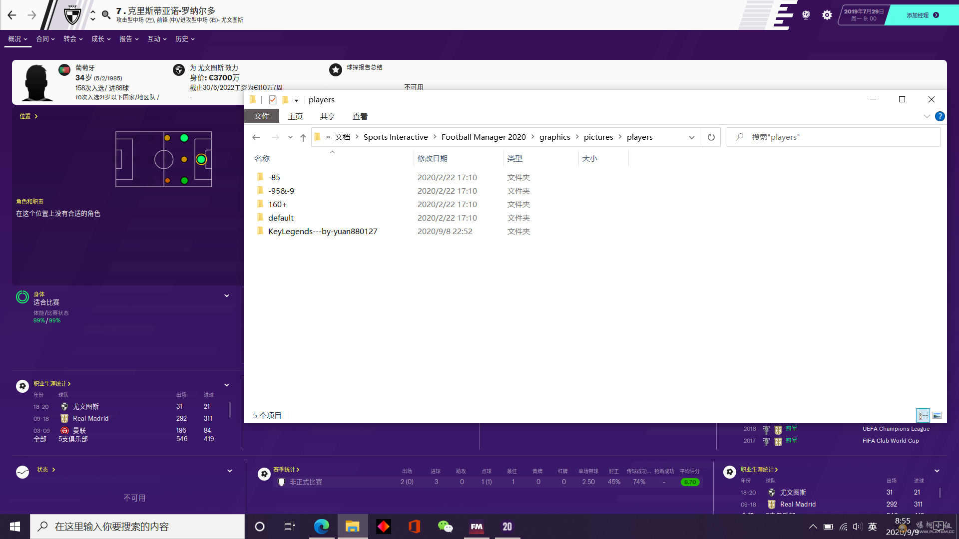Select the 160+ folder
The height and width of the screenshot is (539, 959).
pyautogui.click(x=277, y=205)
